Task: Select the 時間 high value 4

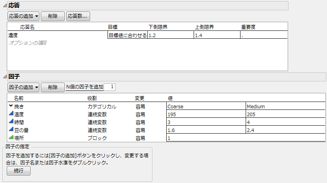Action: point(285,122)
